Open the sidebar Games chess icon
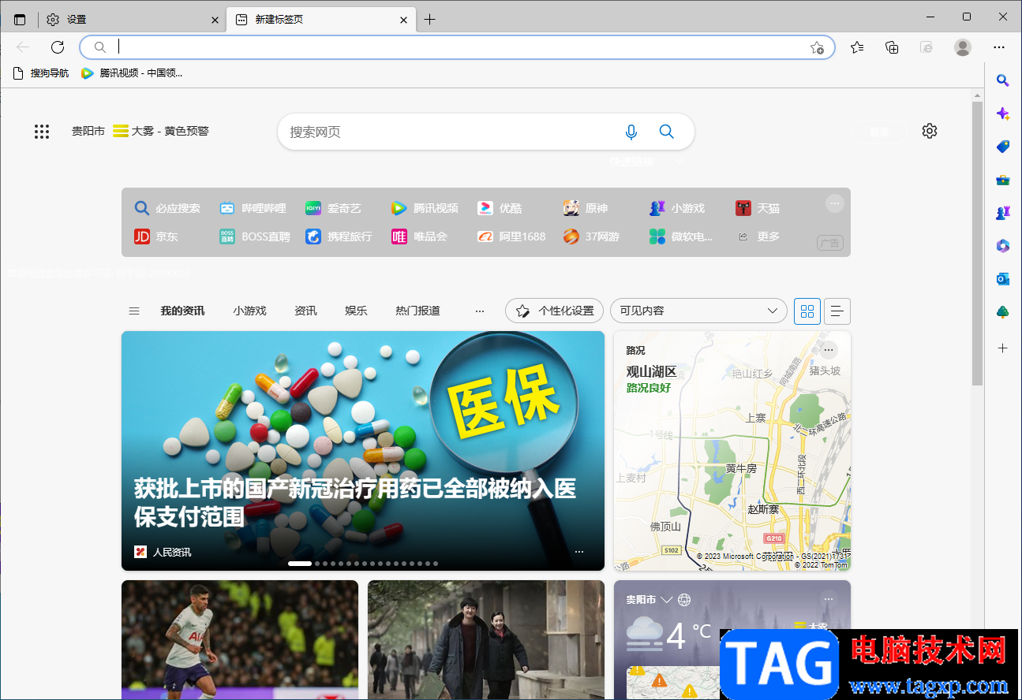 coord(1003,213)
